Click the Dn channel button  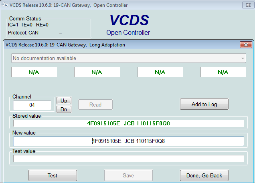click(x=64, y=109)
